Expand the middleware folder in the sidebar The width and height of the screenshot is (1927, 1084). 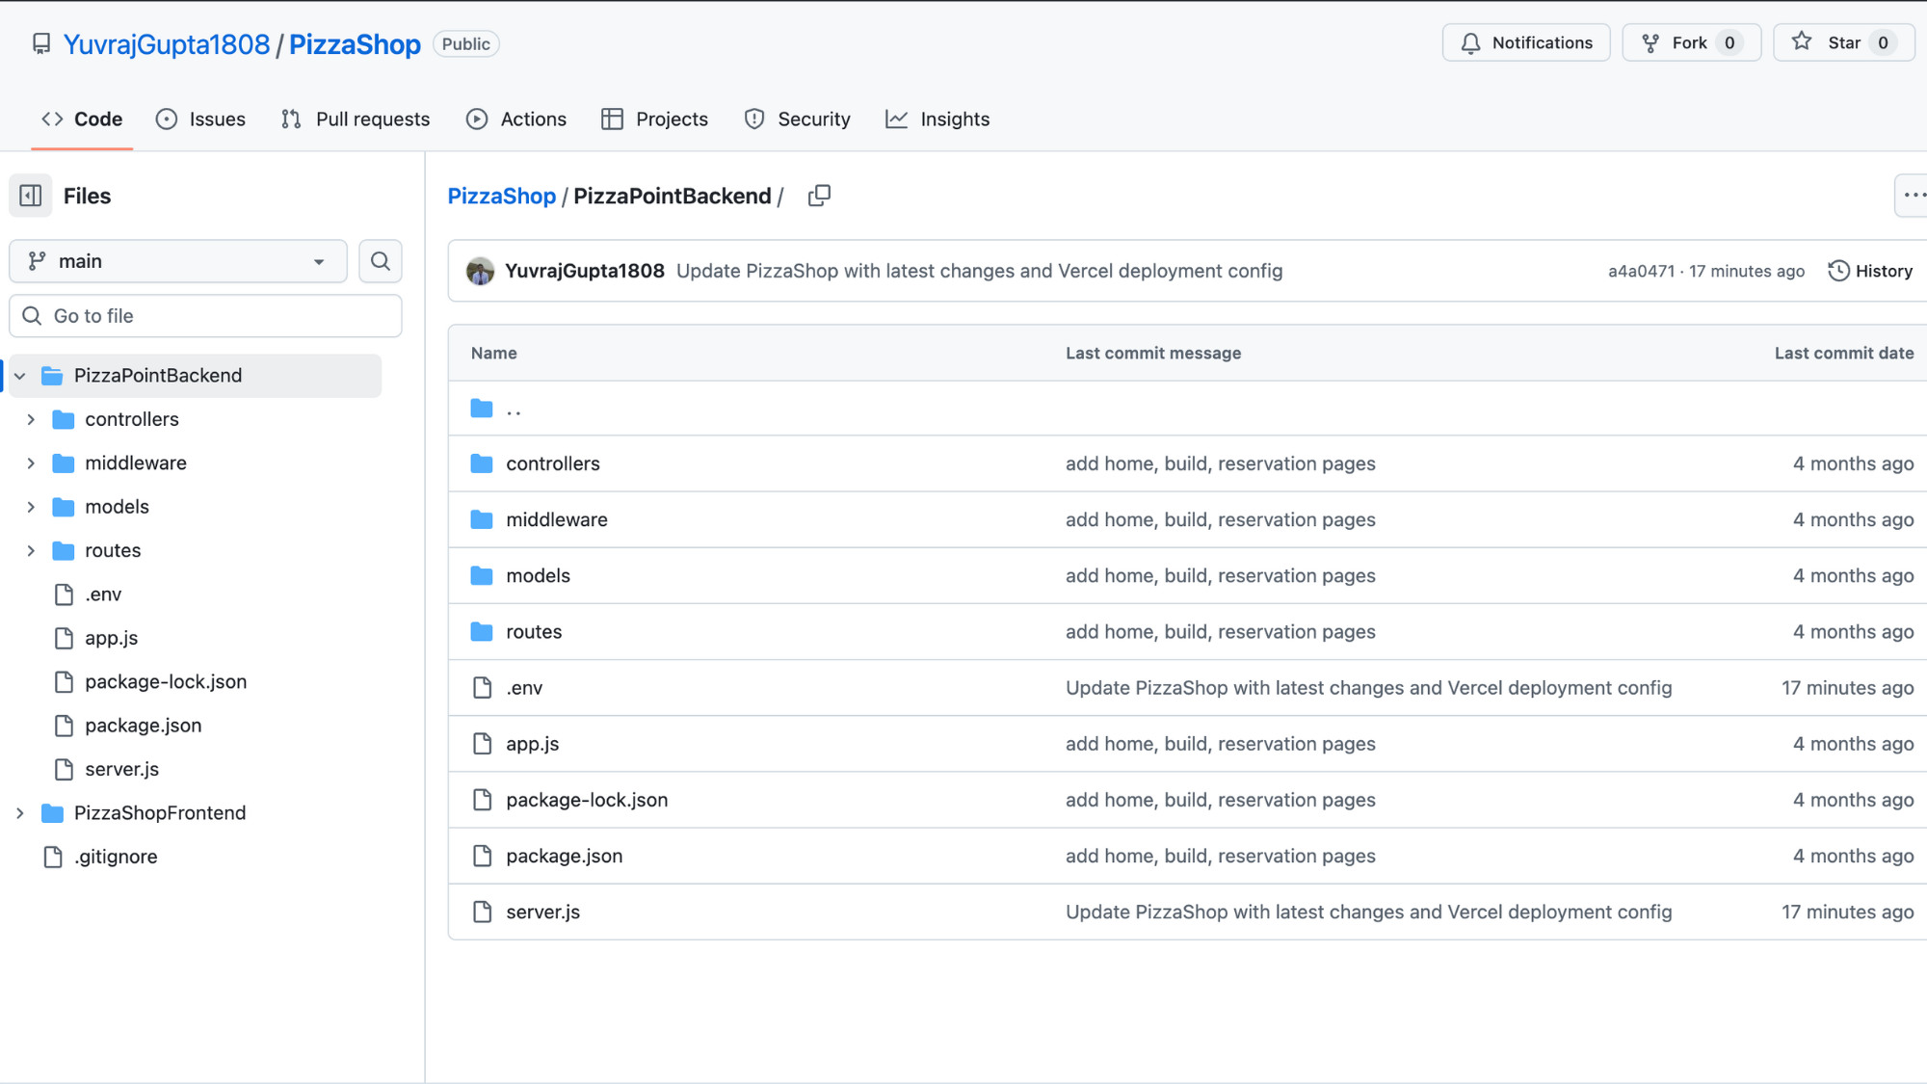(31, 463)
